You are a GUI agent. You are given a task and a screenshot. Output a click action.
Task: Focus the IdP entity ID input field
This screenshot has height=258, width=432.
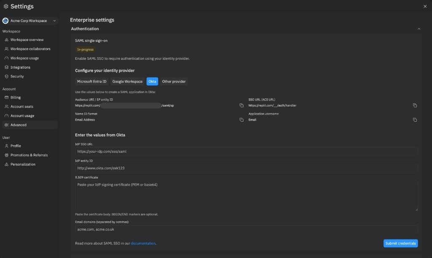(246, 168)
